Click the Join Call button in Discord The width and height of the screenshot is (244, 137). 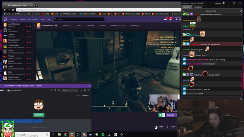[39, 115]
